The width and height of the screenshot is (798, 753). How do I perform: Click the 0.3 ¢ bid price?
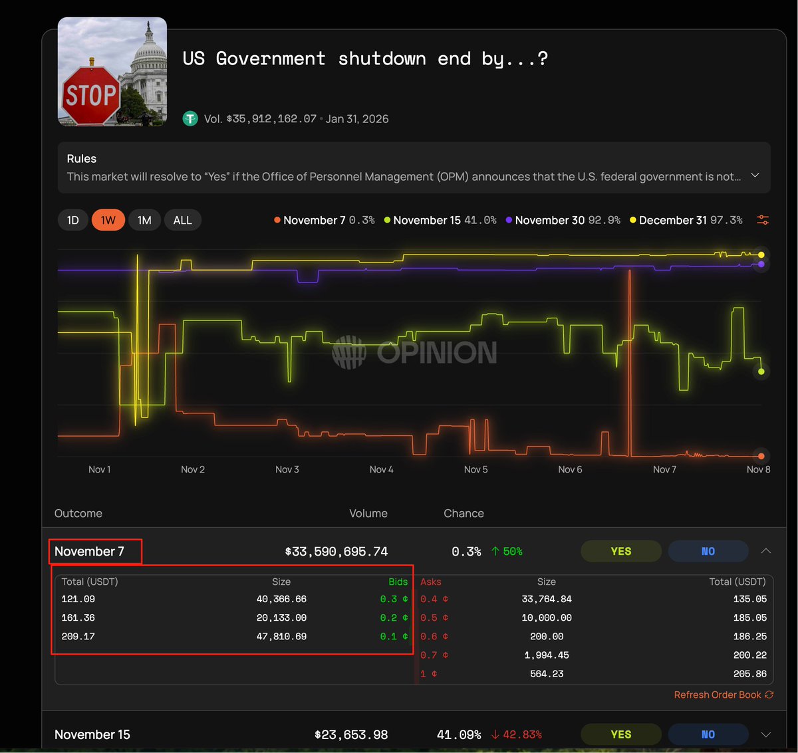point(394,599)
